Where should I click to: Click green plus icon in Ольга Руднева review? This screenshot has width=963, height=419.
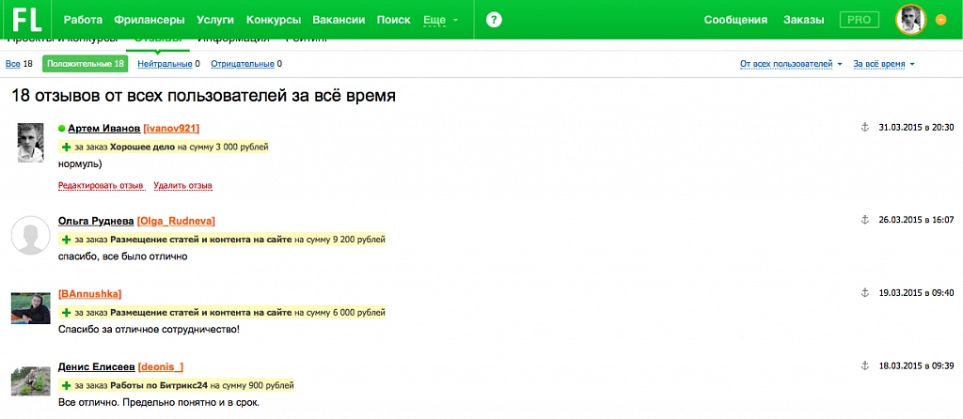click(67, 240)
